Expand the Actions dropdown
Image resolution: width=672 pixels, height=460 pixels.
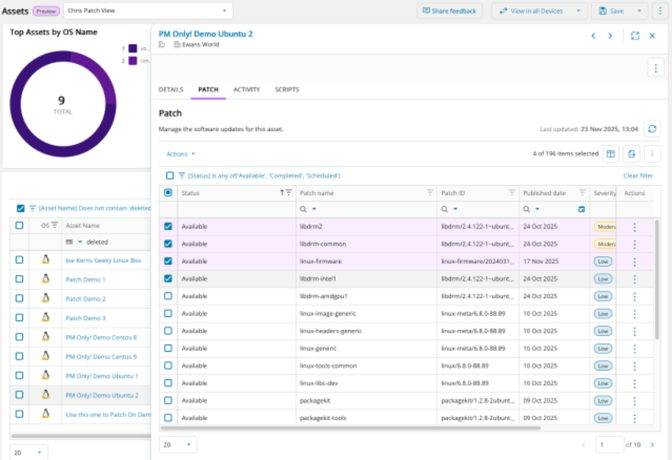(180, 154)
